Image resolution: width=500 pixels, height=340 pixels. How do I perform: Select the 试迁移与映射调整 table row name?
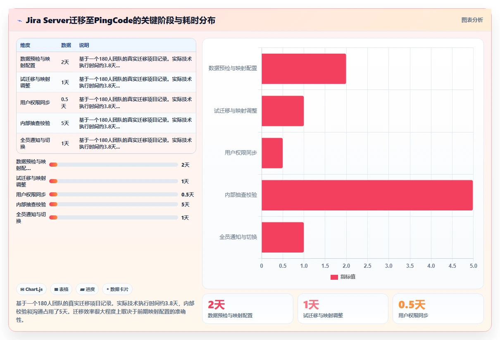(35, 82)
